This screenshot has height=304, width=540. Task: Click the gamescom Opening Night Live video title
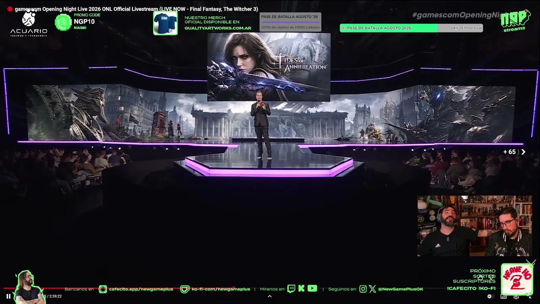click(136, 9)
